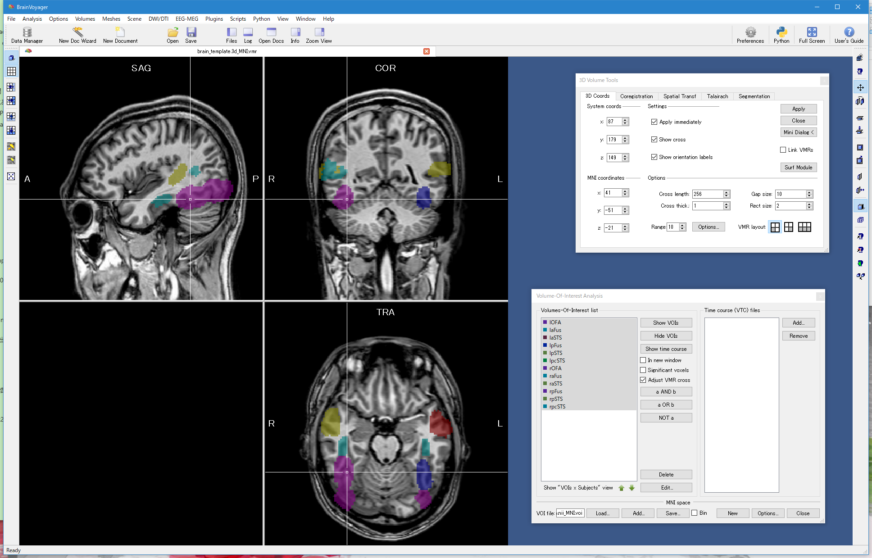Click the move/pan cross-arrows icon in right sidebar
Image resolution: width=872 pixels, height=558 pixels.
pyautogui.click(x=860, y=87)
